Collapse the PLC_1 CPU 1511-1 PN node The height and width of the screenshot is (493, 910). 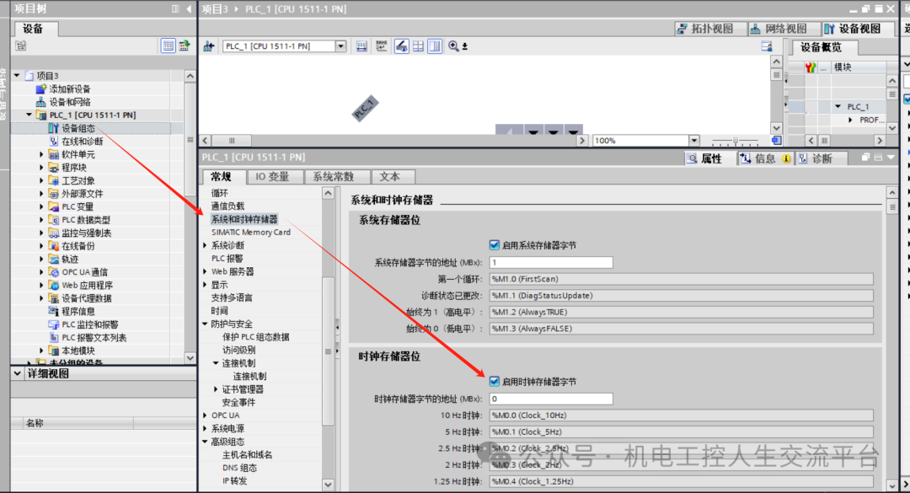29,115
